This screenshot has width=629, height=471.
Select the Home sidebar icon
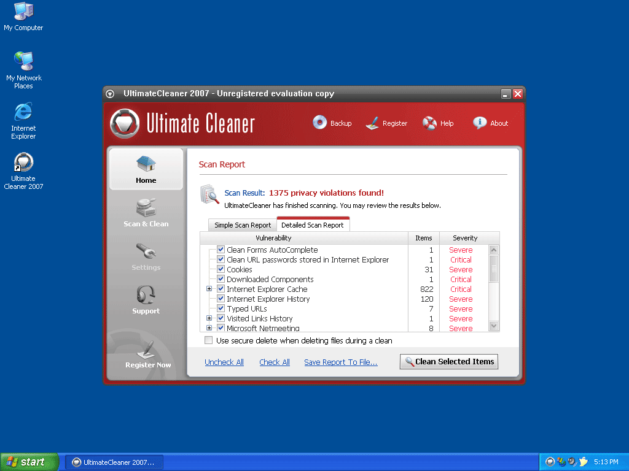tap(146, 164)
